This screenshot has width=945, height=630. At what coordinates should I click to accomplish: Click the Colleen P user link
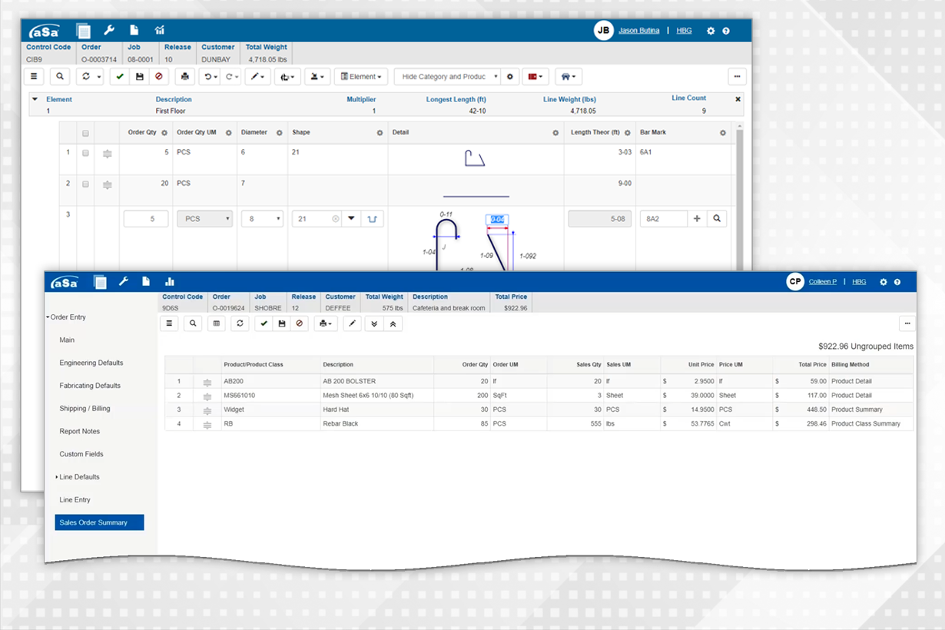821,282
